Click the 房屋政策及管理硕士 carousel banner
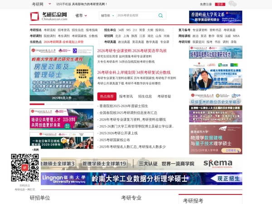The image size is (272, 204). click(62, 73)
